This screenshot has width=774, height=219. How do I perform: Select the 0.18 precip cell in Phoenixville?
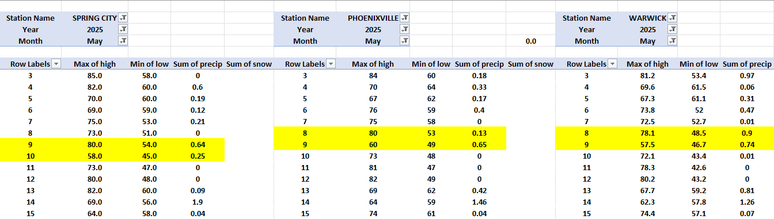(480, 75)
